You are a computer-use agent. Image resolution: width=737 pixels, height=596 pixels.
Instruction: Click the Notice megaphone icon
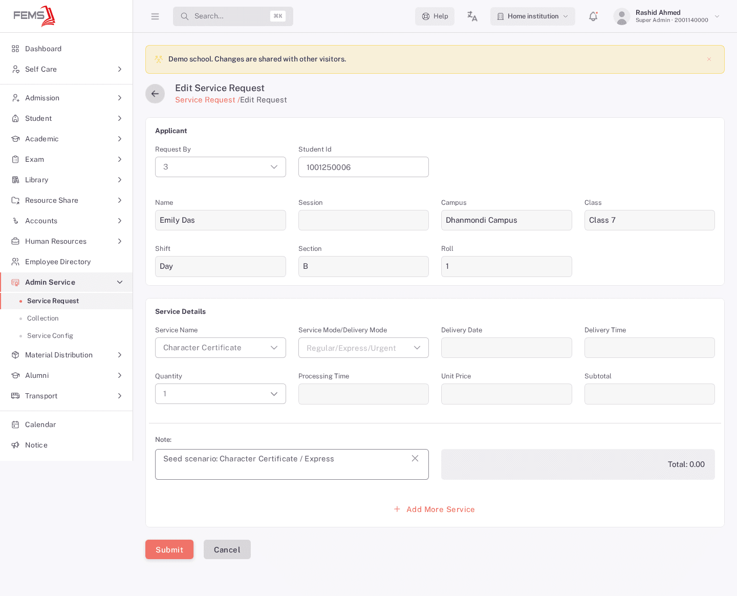tap(15, 445)
